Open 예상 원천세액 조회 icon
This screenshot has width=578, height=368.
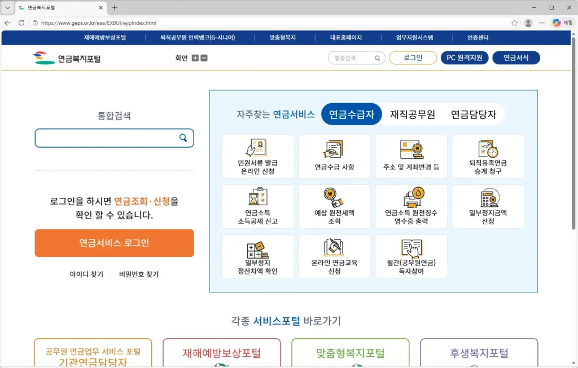(334, 197)
